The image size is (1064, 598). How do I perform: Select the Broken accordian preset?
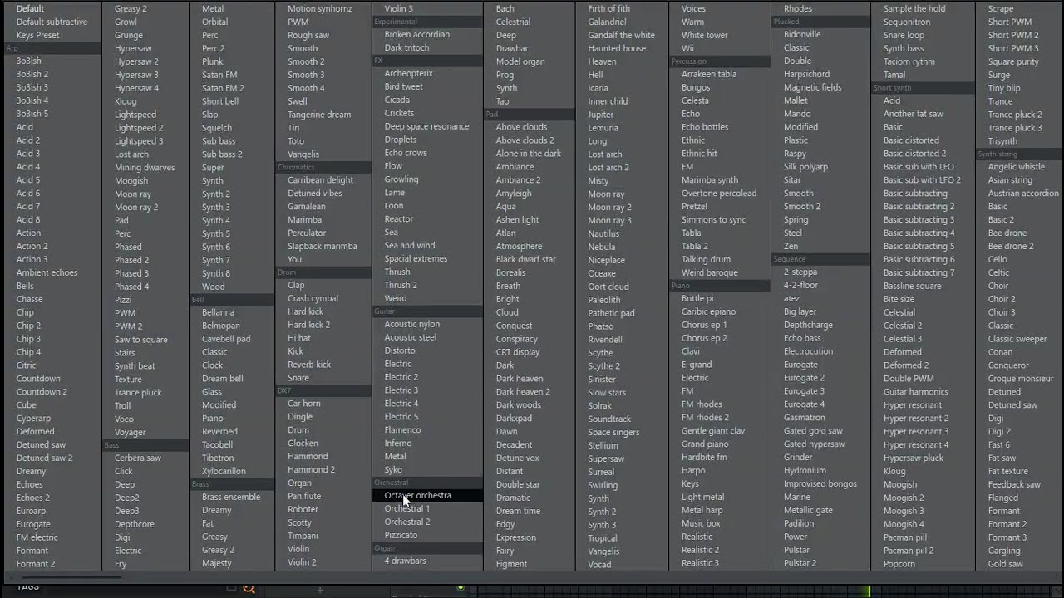coord(417,34)
